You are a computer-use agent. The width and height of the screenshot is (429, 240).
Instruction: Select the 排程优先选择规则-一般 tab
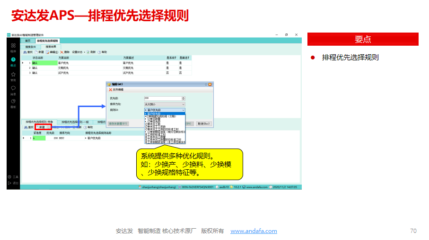(x=75, y=122)
